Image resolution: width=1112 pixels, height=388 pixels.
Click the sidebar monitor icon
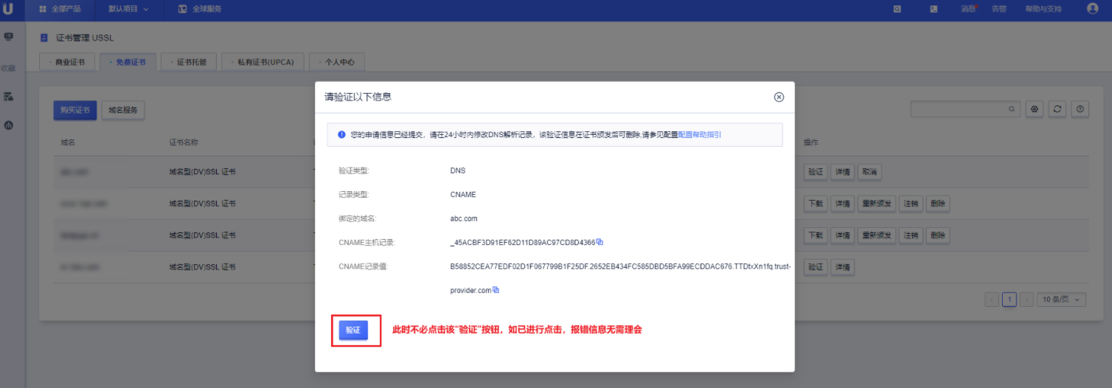[x=9, y=36]
